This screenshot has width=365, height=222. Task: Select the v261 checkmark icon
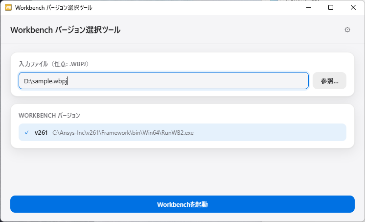click(x=27, y=132)
